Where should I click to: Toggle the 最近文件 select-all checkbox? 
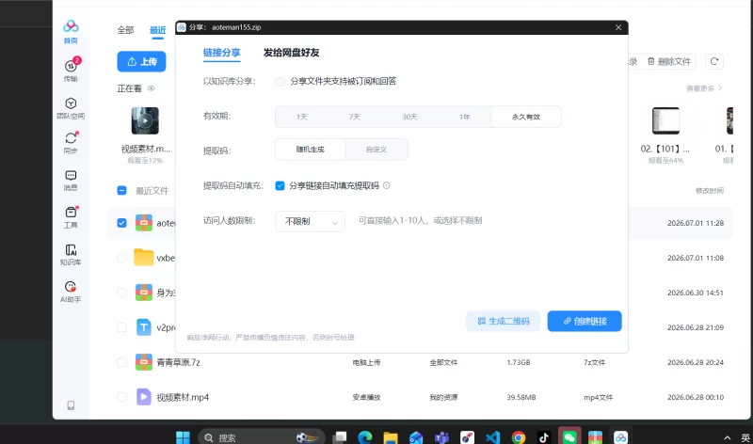[121, 191]
